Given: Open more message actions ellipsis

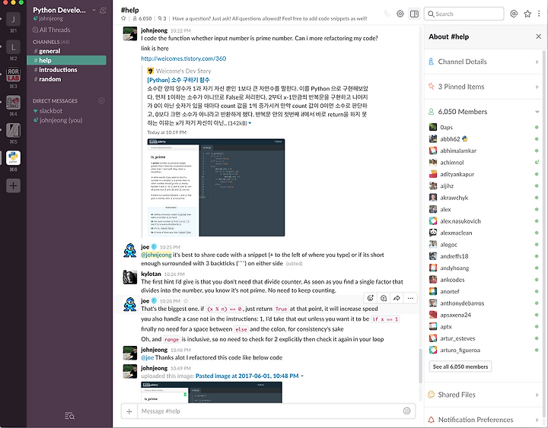Looking at the screenshot, I should [410, 298].
